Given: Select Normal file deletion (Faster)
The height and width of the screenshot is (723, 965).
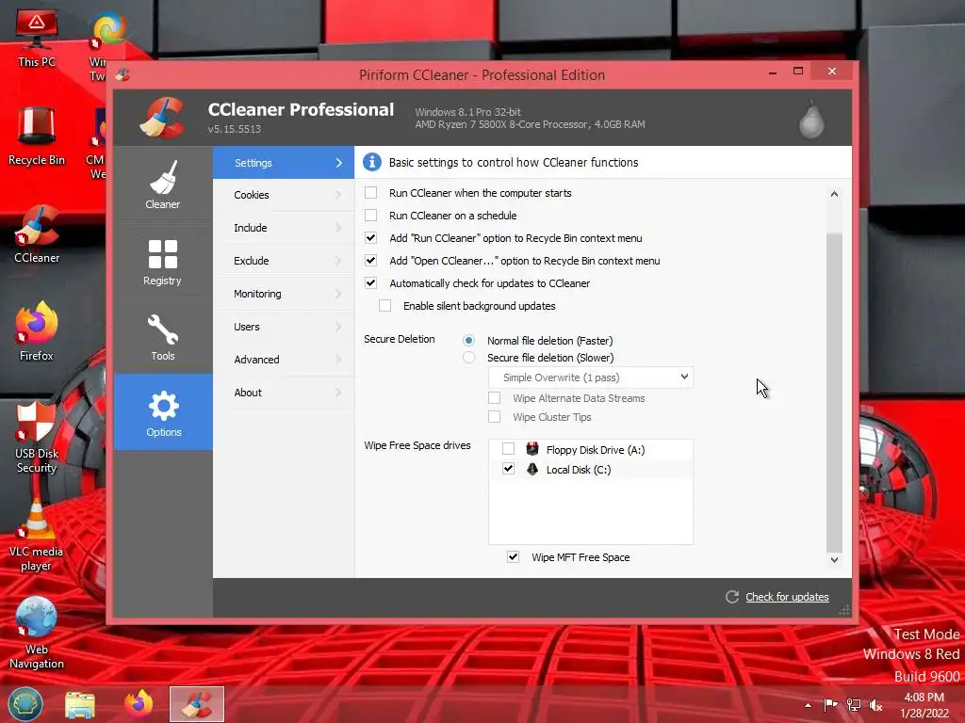Looking at the screenshot, I should tap(469, 340).
